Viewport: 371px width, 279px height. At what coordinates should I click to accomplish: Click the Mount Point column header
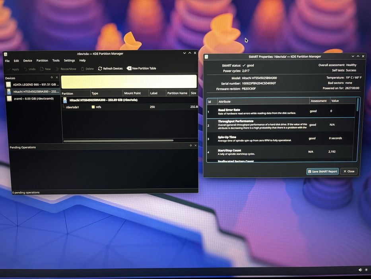[x=136, y=93]
